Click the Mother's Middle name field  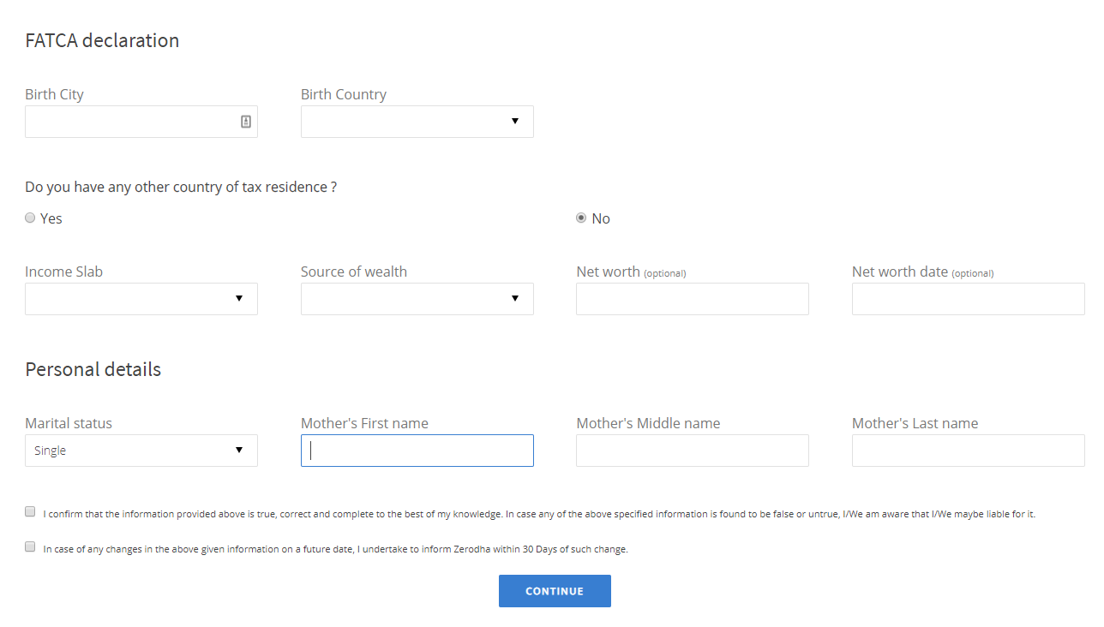(x=693, y=451)
